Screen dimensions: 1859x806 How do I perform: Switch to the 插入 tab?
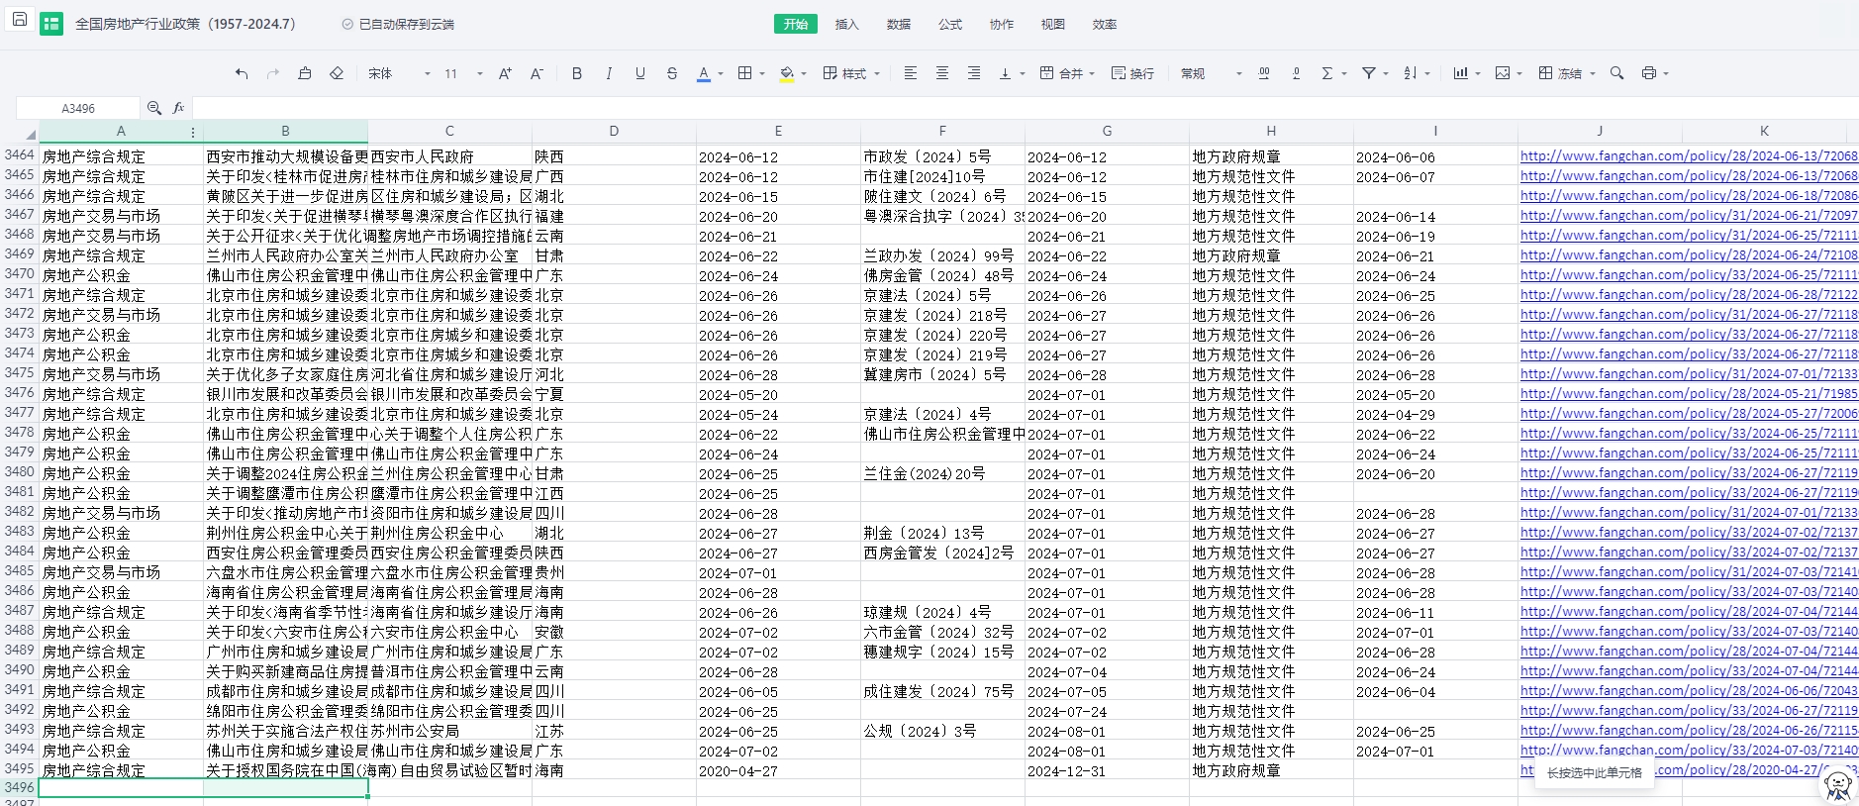click(x=847, y=24)
